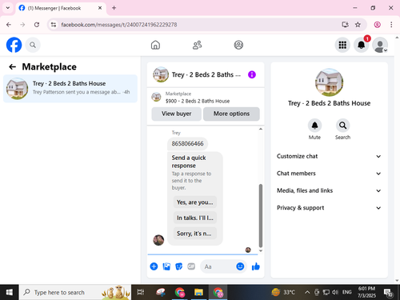The image size is (400, 300).
Task: View site information icon in address bar
Action: tap(54, 25)
